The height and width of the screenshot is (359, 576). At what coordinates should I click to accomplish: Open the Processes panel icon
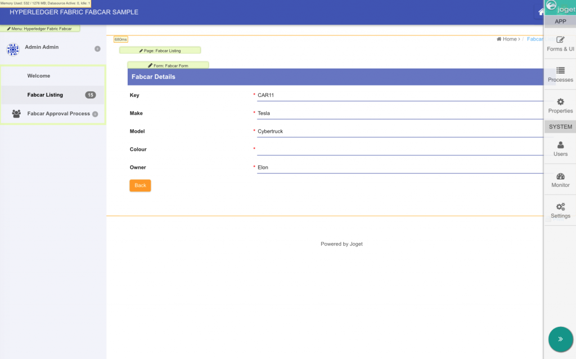pos(560,71)
